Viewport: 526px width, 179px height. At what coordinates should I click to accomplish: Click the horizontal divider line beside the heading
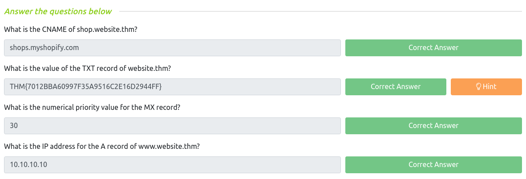click(320, 12)
